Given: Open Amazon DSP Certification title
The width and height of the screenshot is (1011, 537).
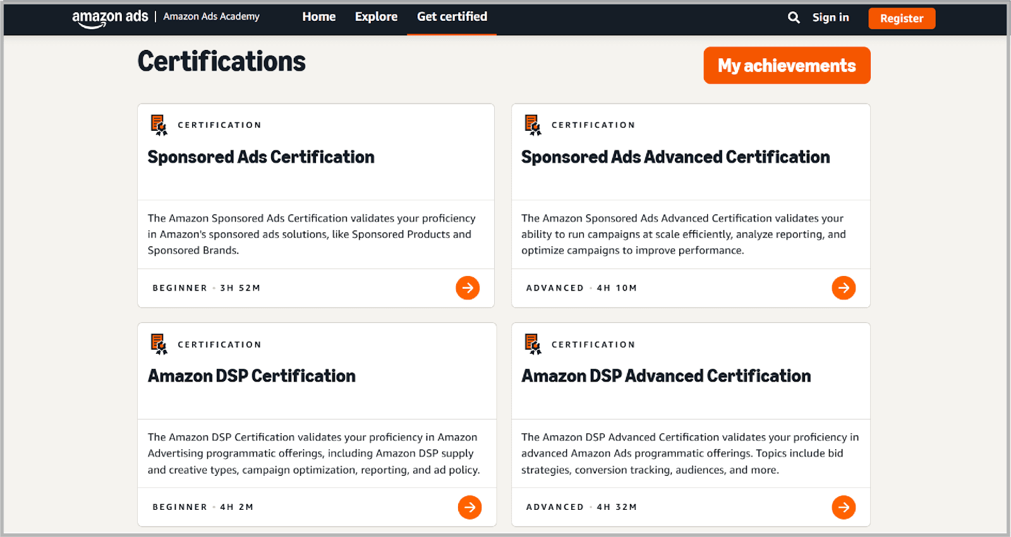Looking at the screenshot, I should [x=251, y=376].
